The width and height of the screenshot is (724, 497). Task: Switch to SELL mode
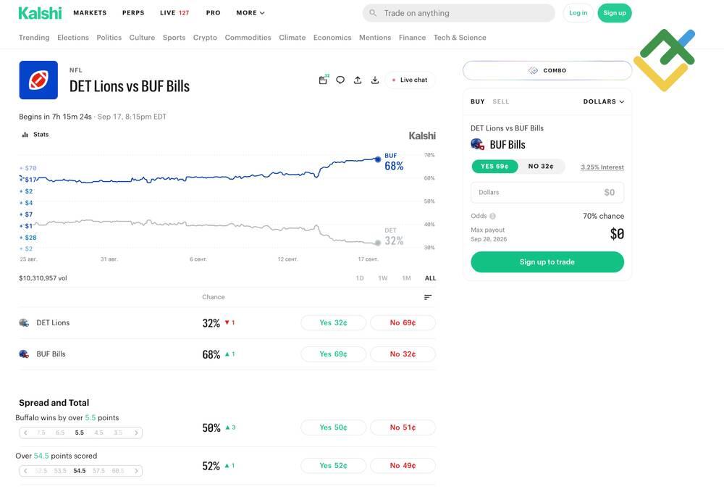(x=500, y=101)
